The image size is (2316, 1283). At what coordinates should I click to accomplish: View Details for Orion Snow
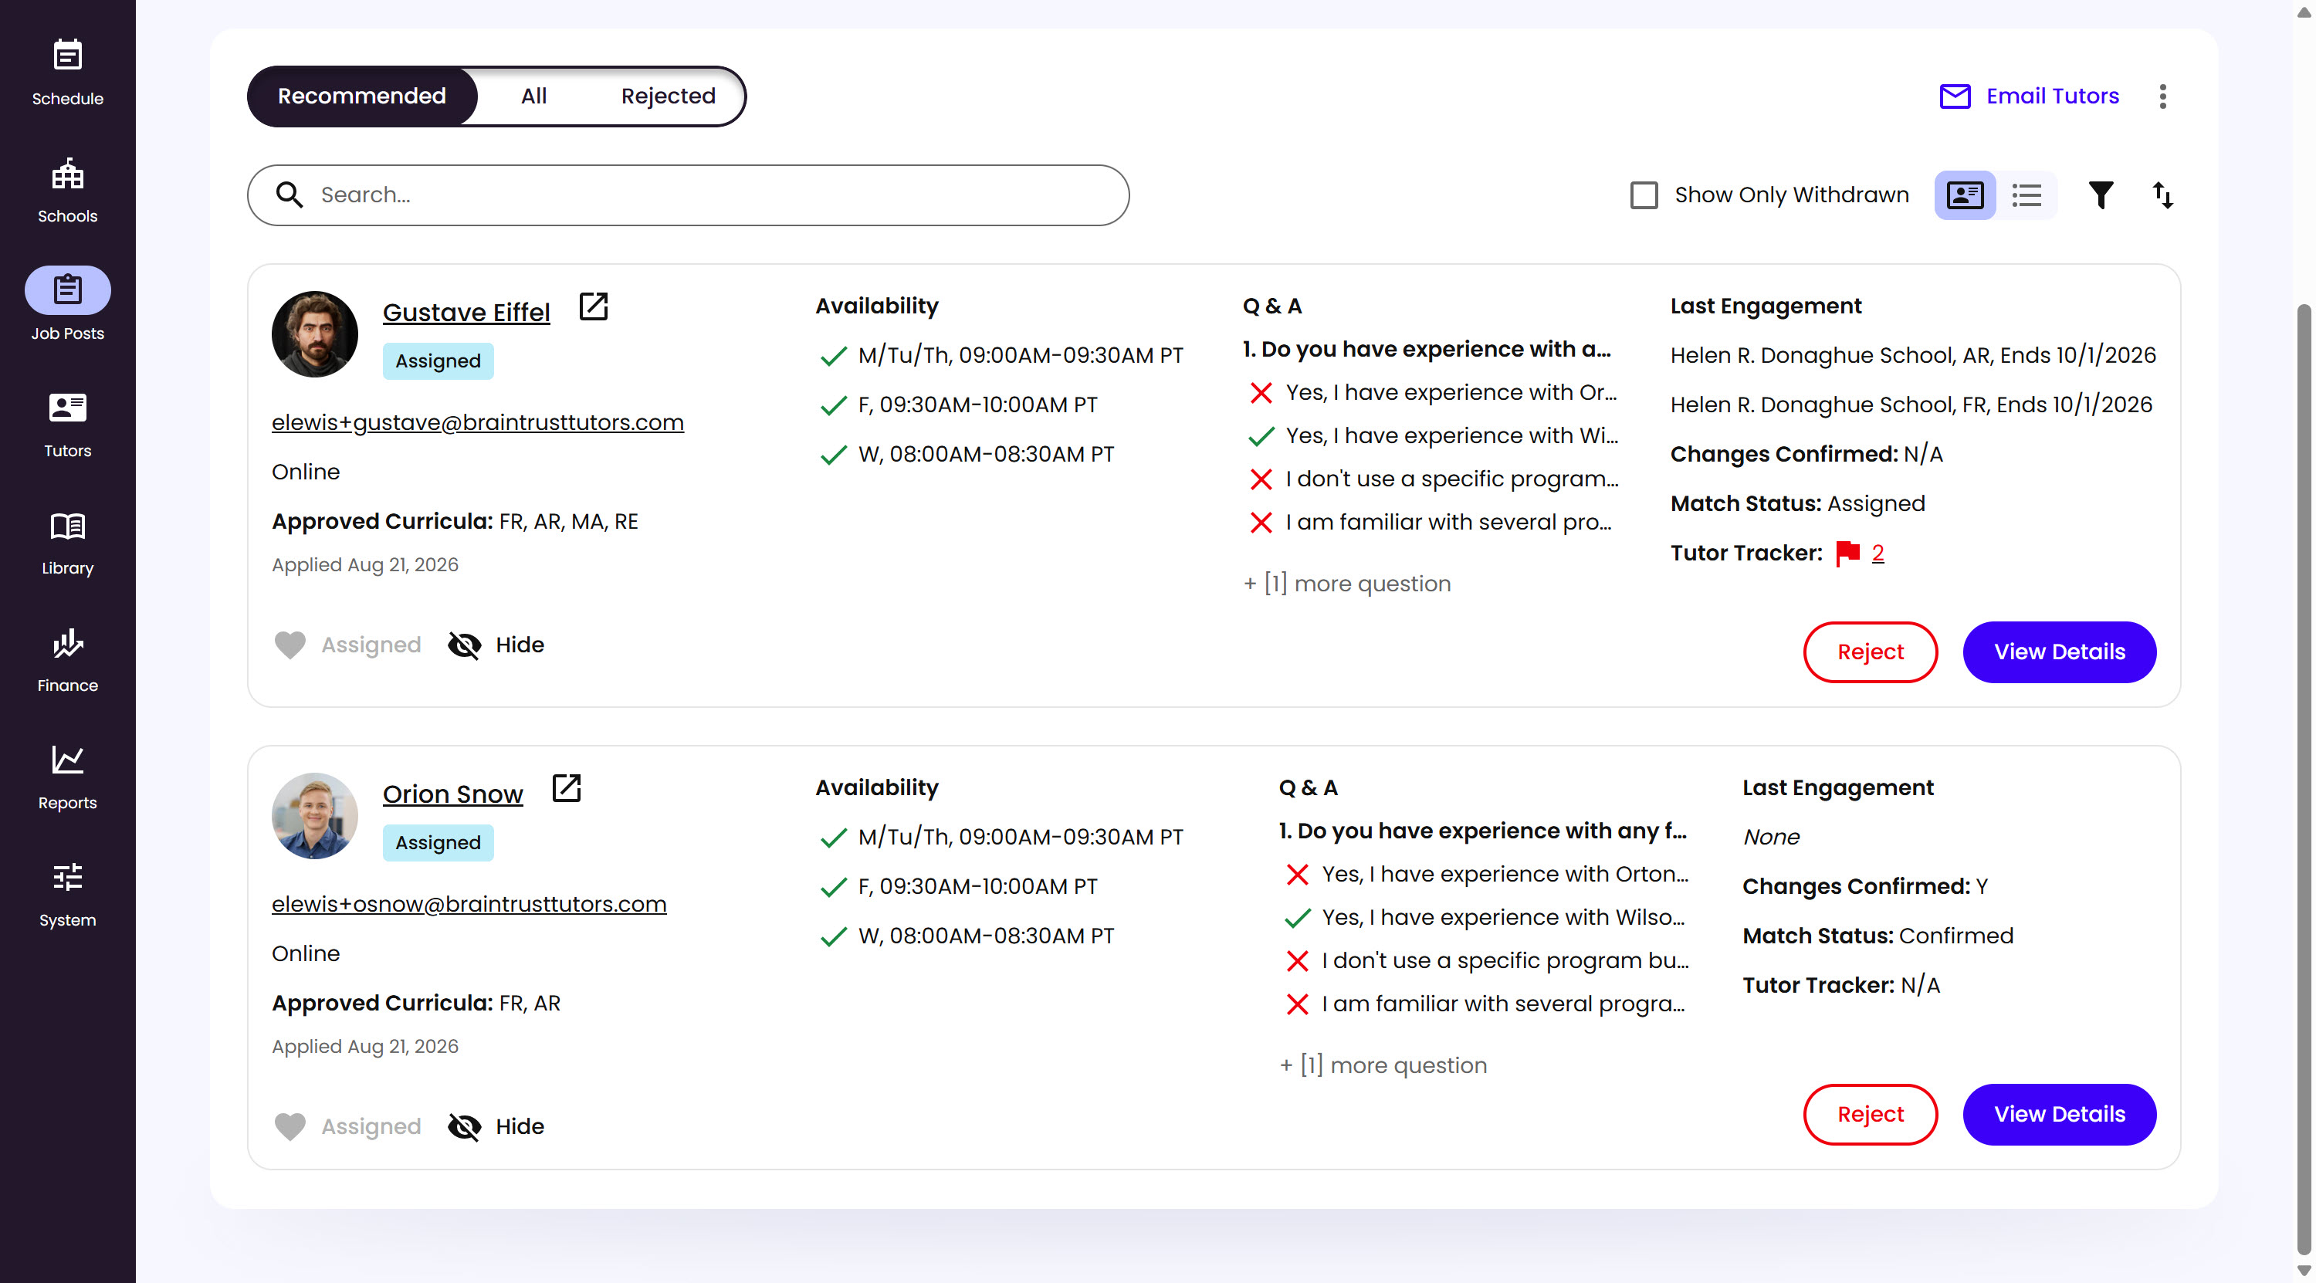point(2059,1114)
